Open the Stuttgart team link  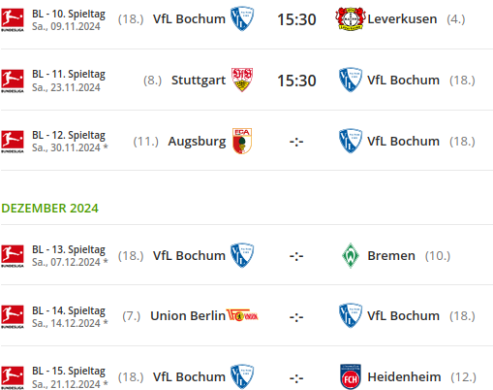(199, 81)
